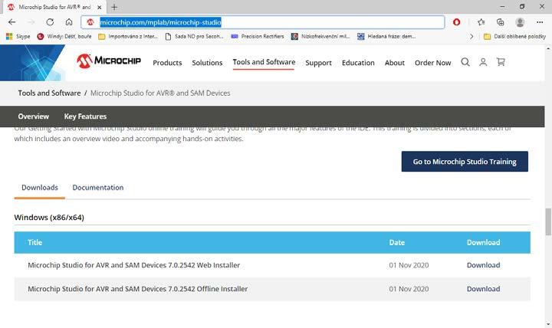Viewport: 552px width, 328px height.
Task: Download the Offline Installer
Action: pyautogui.click(x=483, y=289)
